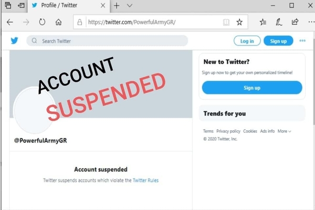This screenshot has width=315, height=210.
Task: Open the favorites hub icon
Action: [x=263, y=22]
